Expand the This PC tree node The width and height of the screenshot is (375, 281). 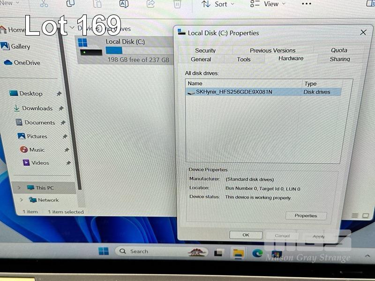point(19,188)
